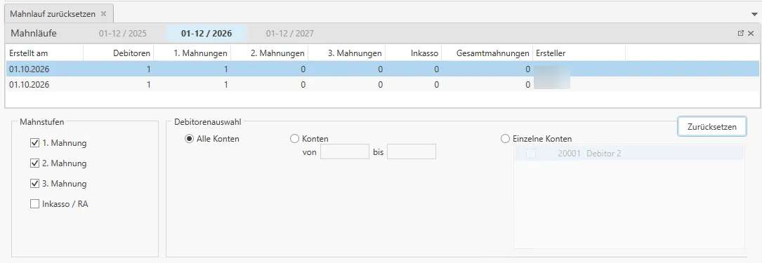Sort by the 1. Mahnungen column header

click(192, 53)
